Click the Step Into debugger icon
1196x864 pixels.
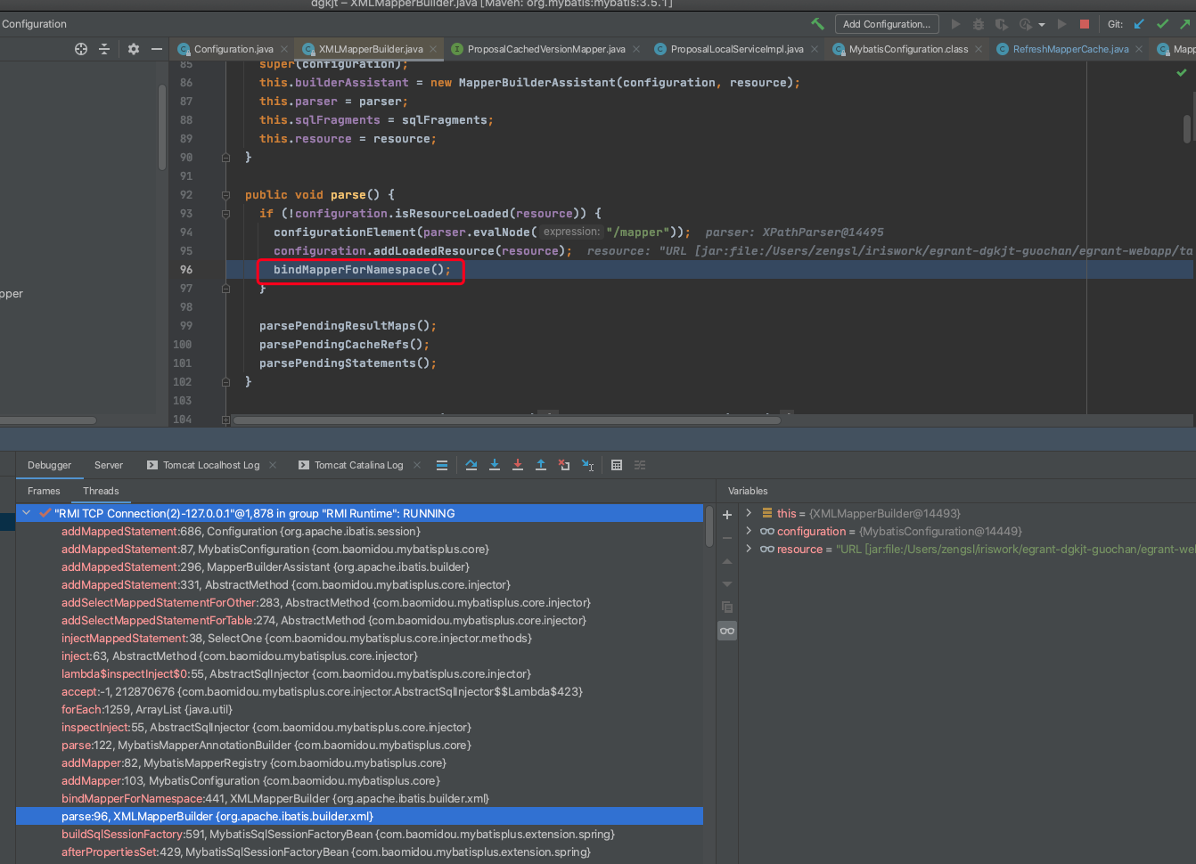pyautogui.click(x=495, y=465)
